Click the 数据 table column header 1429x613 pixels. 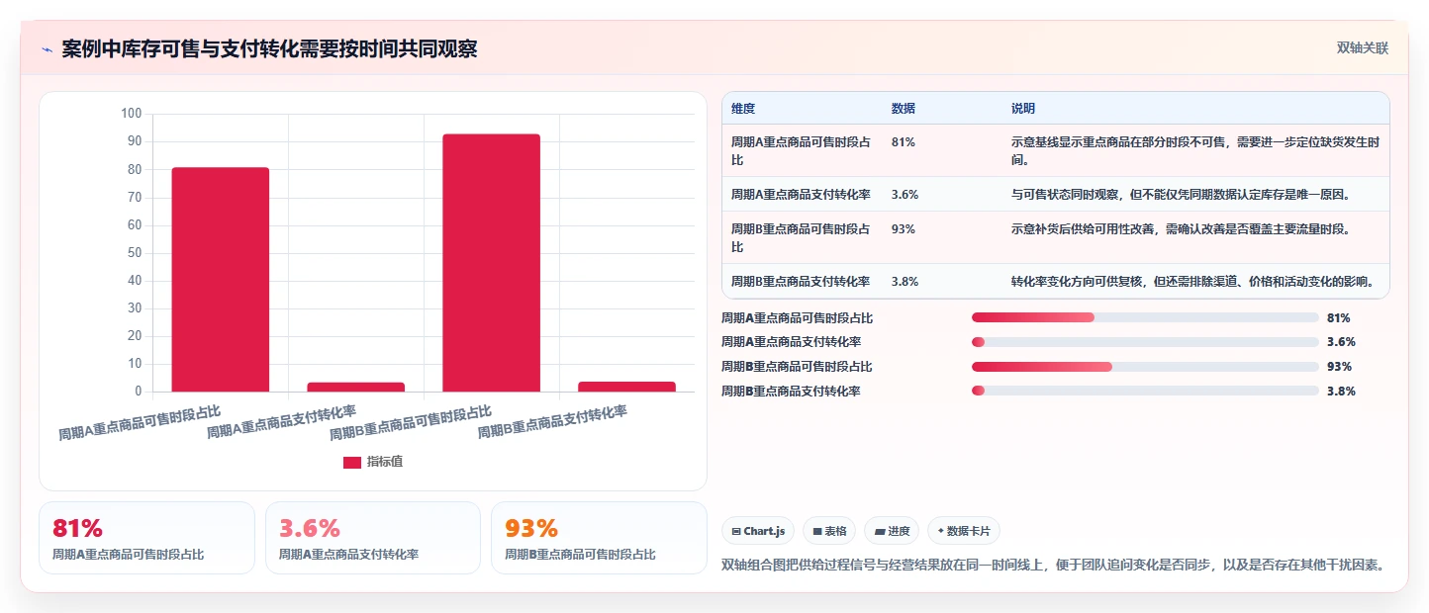pyautogui.click(x=904, y=108)
